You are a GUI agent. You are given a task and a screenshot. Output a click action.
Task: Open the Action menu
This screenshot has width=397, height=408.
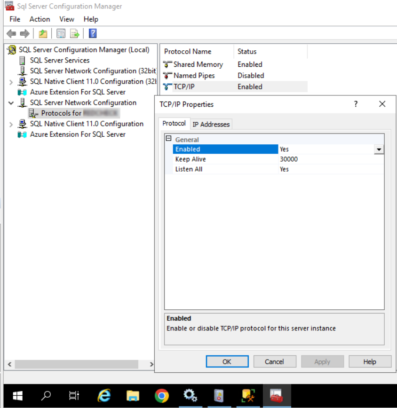(40, 19)
